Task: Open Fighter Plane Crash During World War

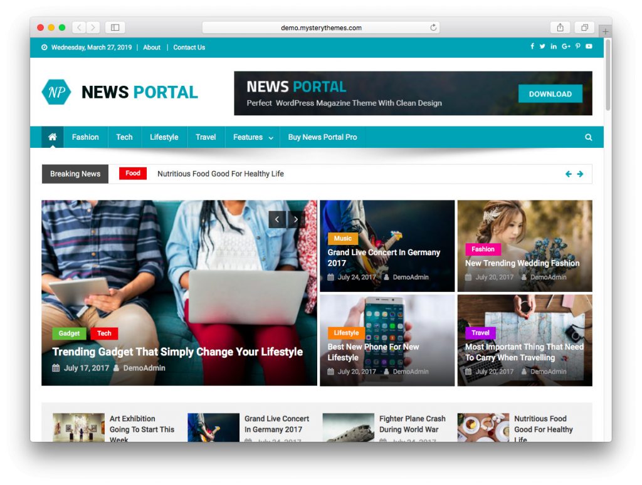Action: coord(413,424)
